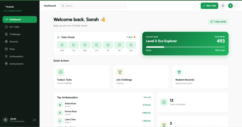The height and width of the screenshot is (127, 242).
Task: Click the Redeem Rewards gift icon
Action: tap(179, 72)
